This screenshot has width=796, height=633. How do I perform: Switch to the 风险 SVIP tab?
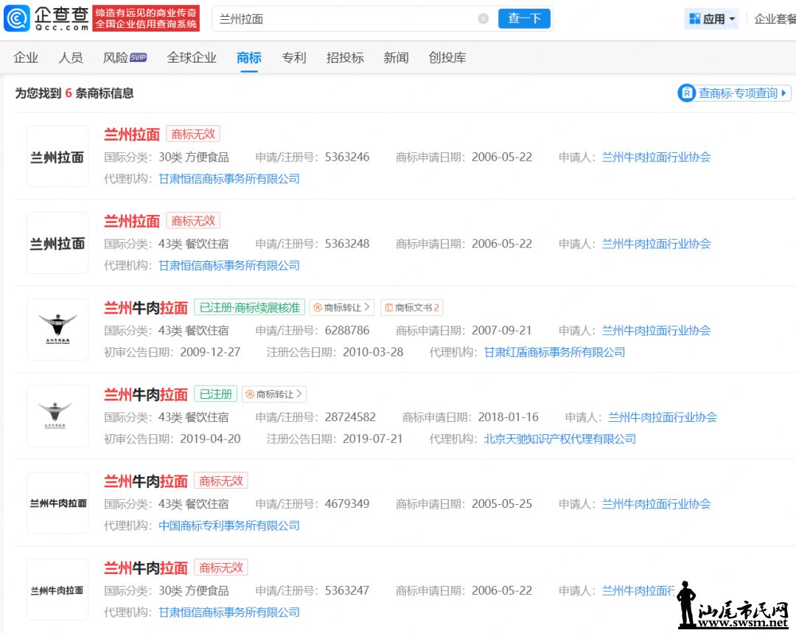pyautogui.click(x=125, y=57)
